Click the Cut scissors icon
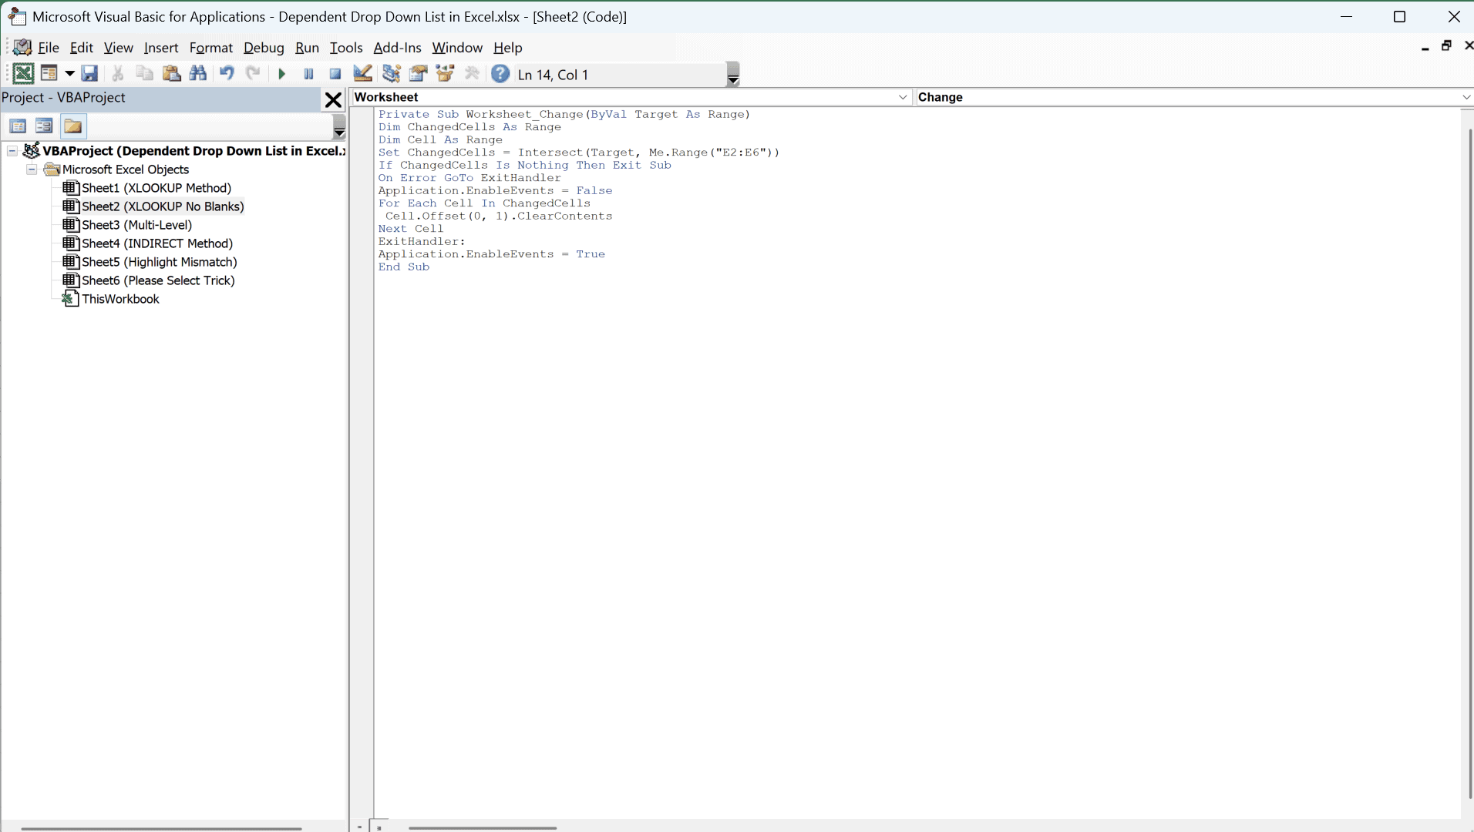This screenshot has width=1474, height=832. tap(118, 74)
